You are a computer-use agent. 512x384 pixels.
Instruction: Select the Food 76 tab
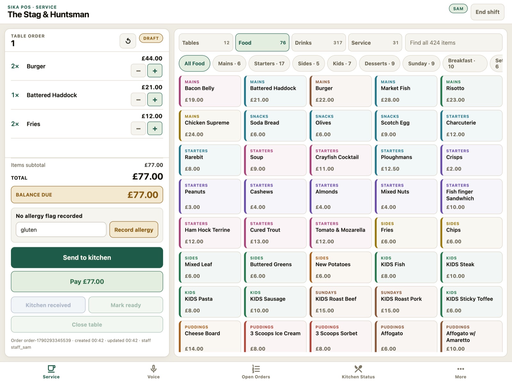pos(262,43)
